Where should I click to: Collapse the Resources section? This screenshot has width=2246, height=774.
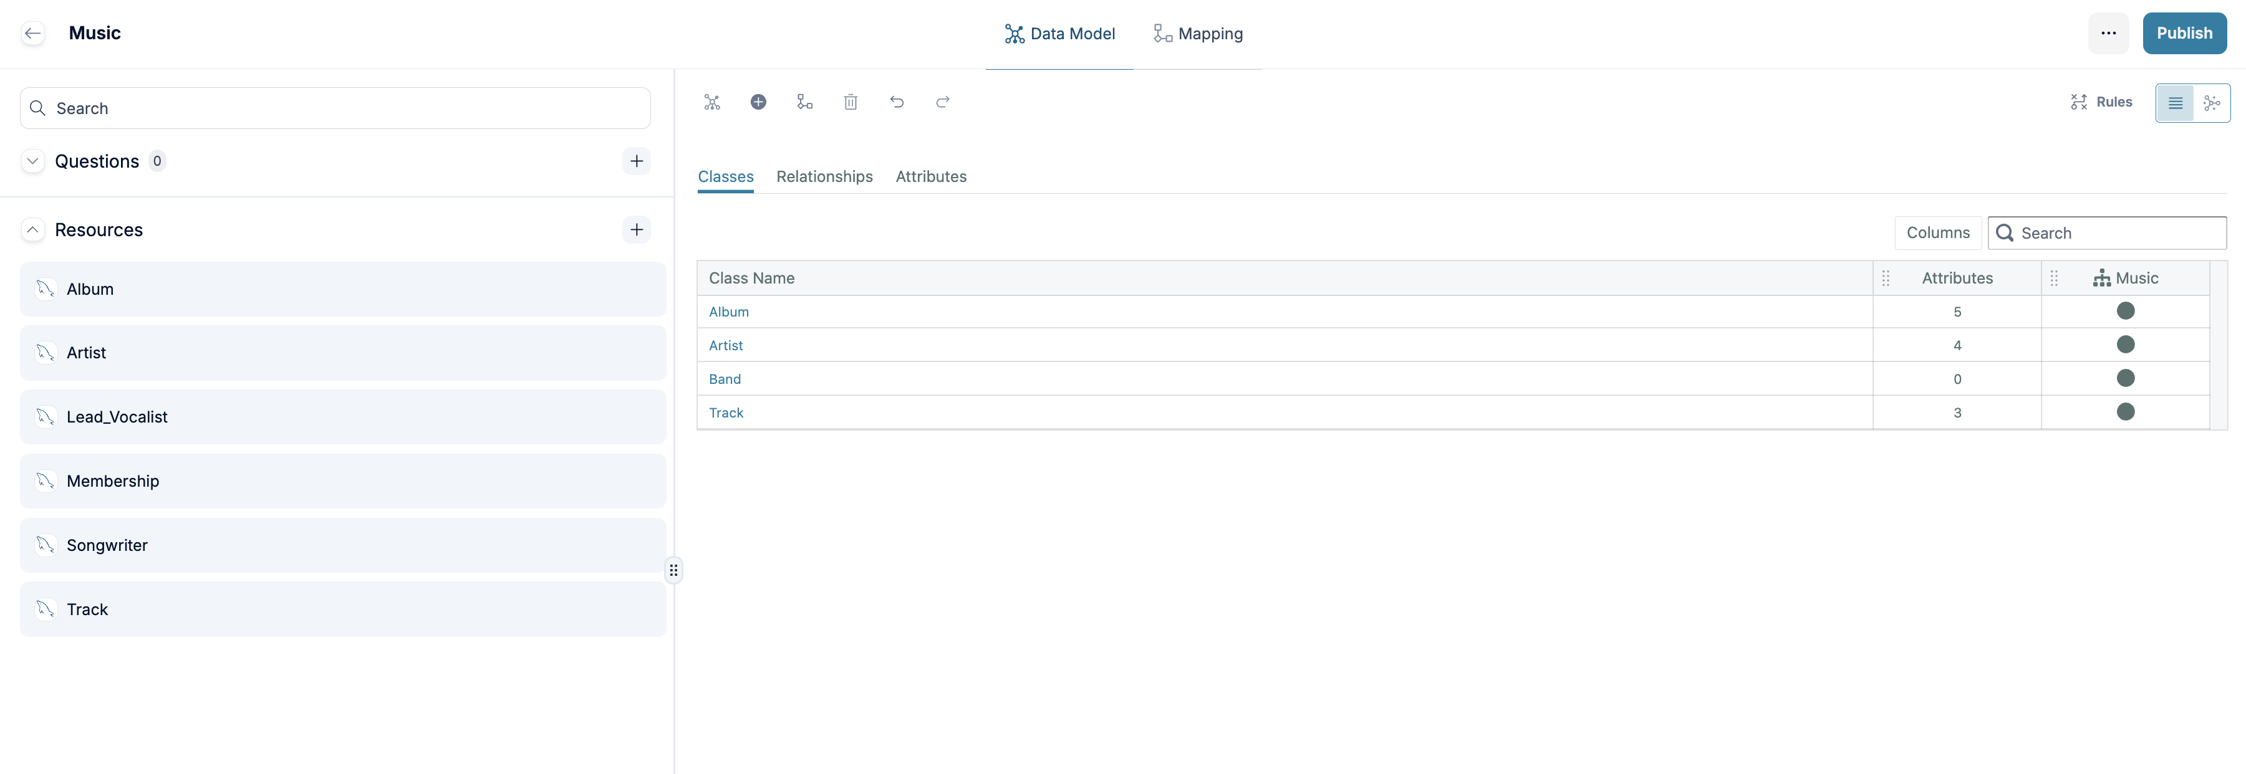[32, 229]
